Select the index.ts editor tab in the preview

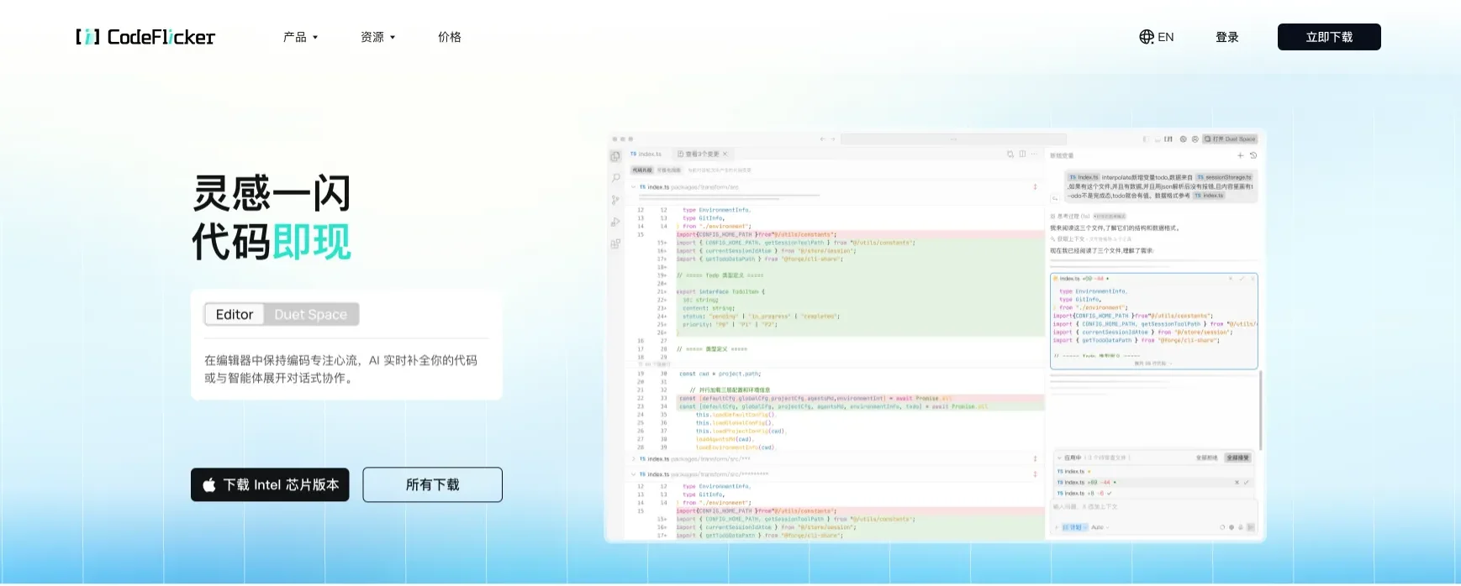646,154
